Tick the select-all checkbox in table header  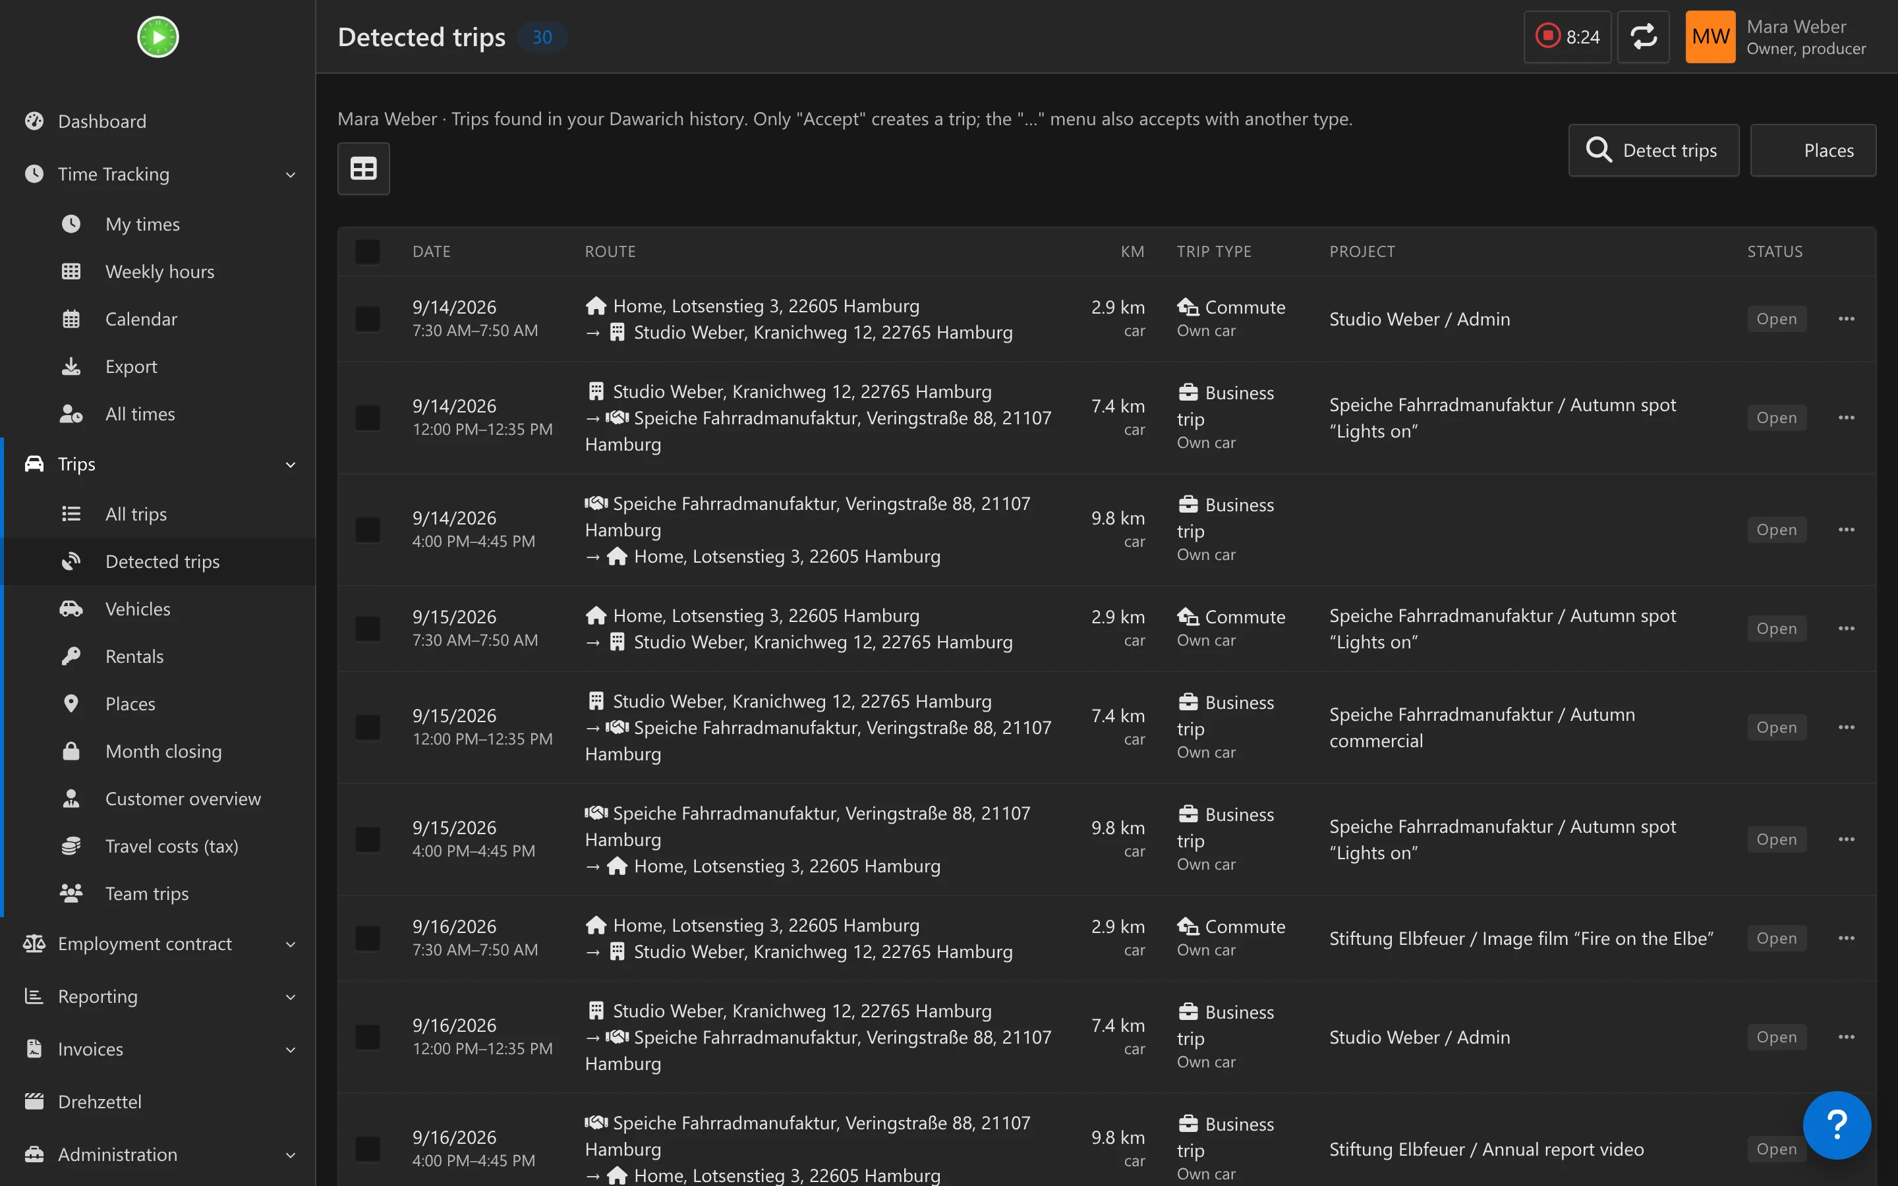coord(367,252)
